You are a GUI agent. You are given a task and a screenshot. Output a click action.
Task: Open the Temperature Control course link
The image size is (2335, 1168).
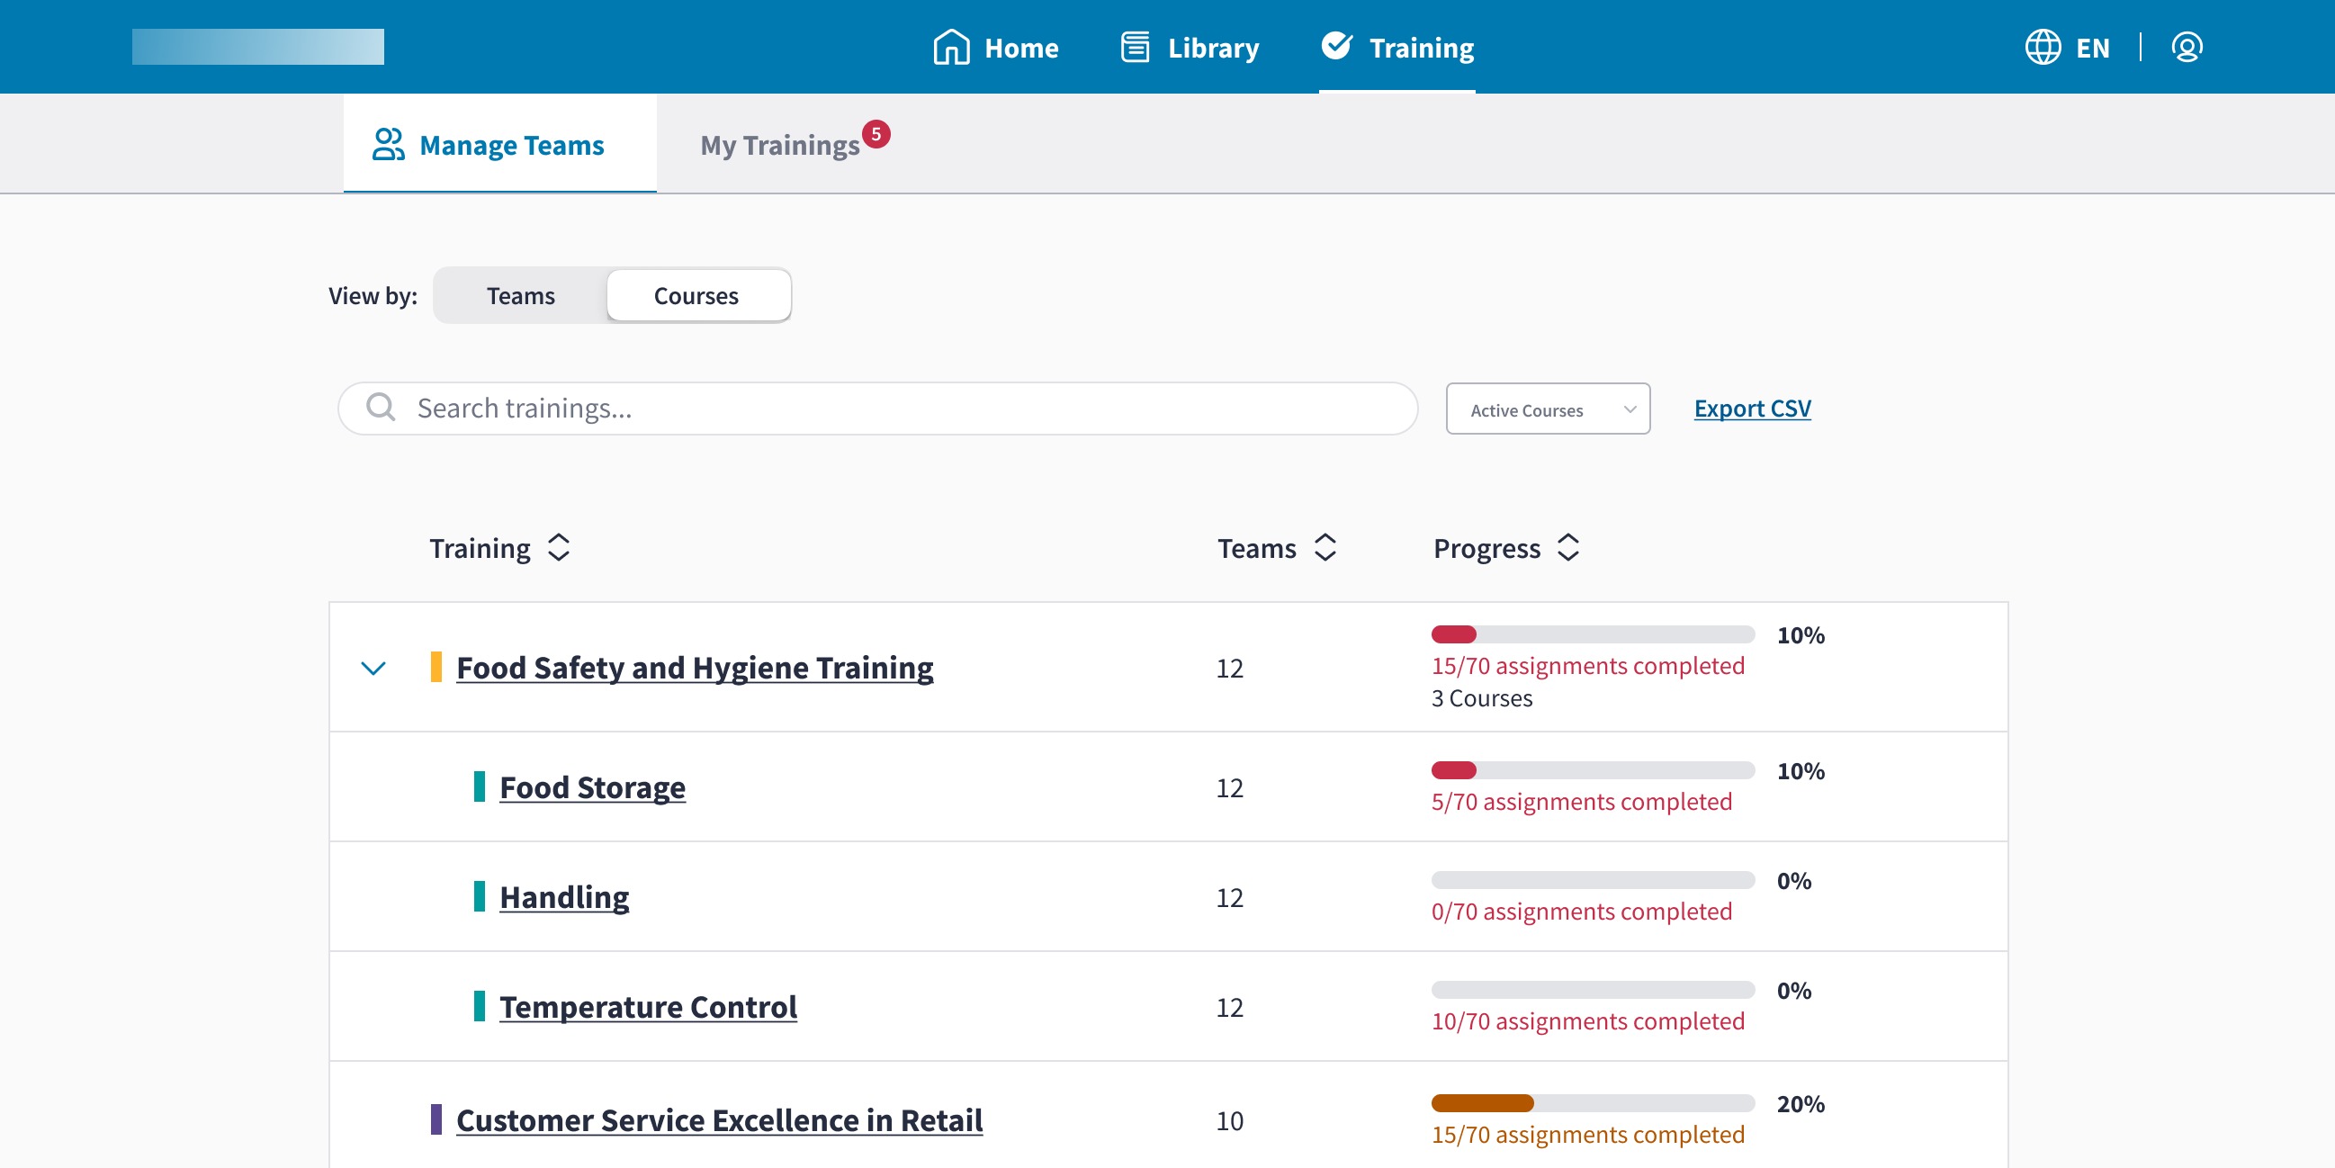pyautogui.click(x=648, y=1007)
